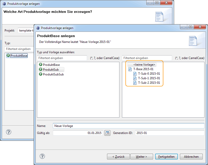The width and height of the screenshot is (208, 165).
Task: Advance the wizard with Weiter
Action: tap(141, 156)
